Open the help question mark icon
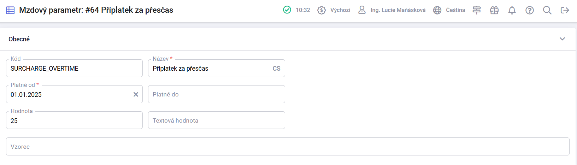The image size is (577, 165). [530, 10]
